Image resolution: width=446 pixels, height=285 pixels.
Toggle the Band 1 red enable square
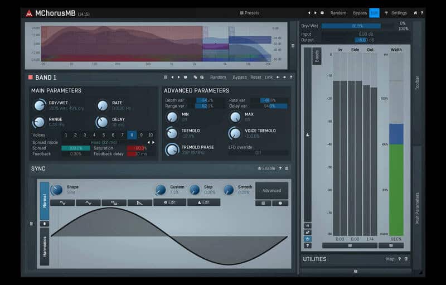(30, 78)
